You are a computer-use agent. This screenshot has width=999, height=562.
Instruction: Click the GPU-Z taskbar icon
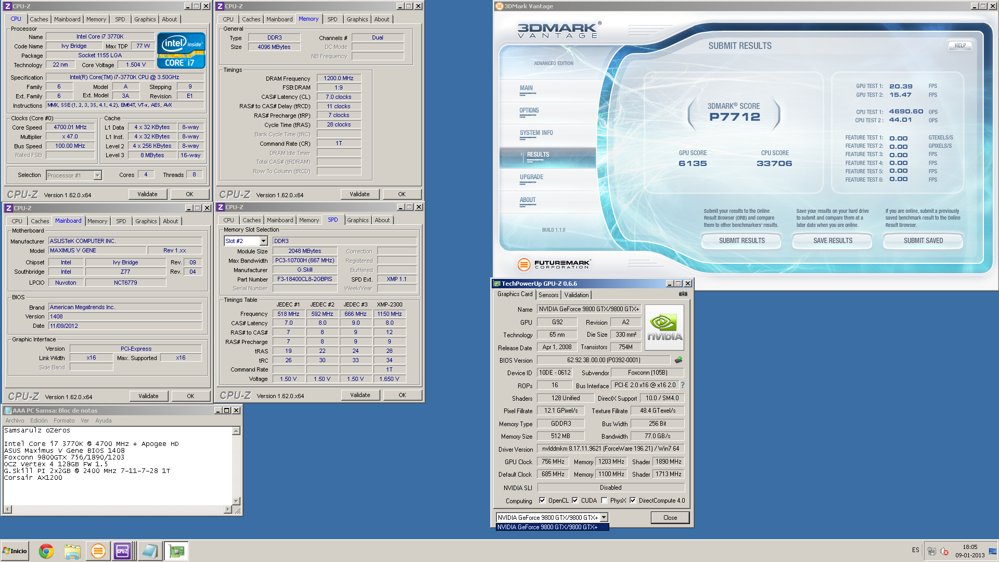click(177, 551)
